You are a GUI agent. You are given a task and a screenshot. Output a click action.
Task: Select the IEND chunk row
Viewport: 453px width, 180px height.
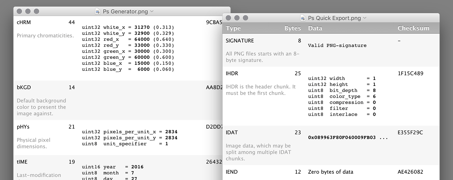tap(331, 172)
